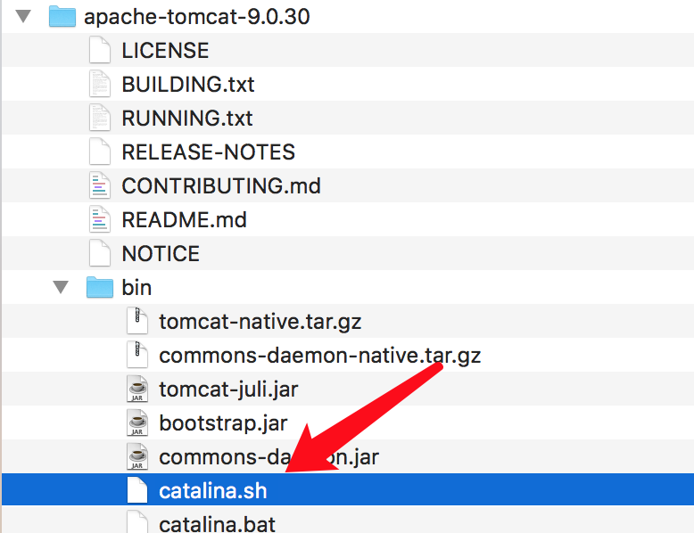Collapse the apache-tomcat-9.0.30 folder triangle

pyautogui.click(x=23, y=16)
